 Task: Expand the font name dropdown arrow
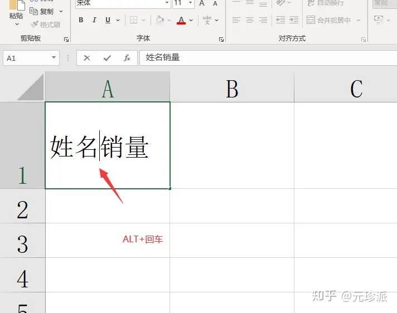pos(167,3)
